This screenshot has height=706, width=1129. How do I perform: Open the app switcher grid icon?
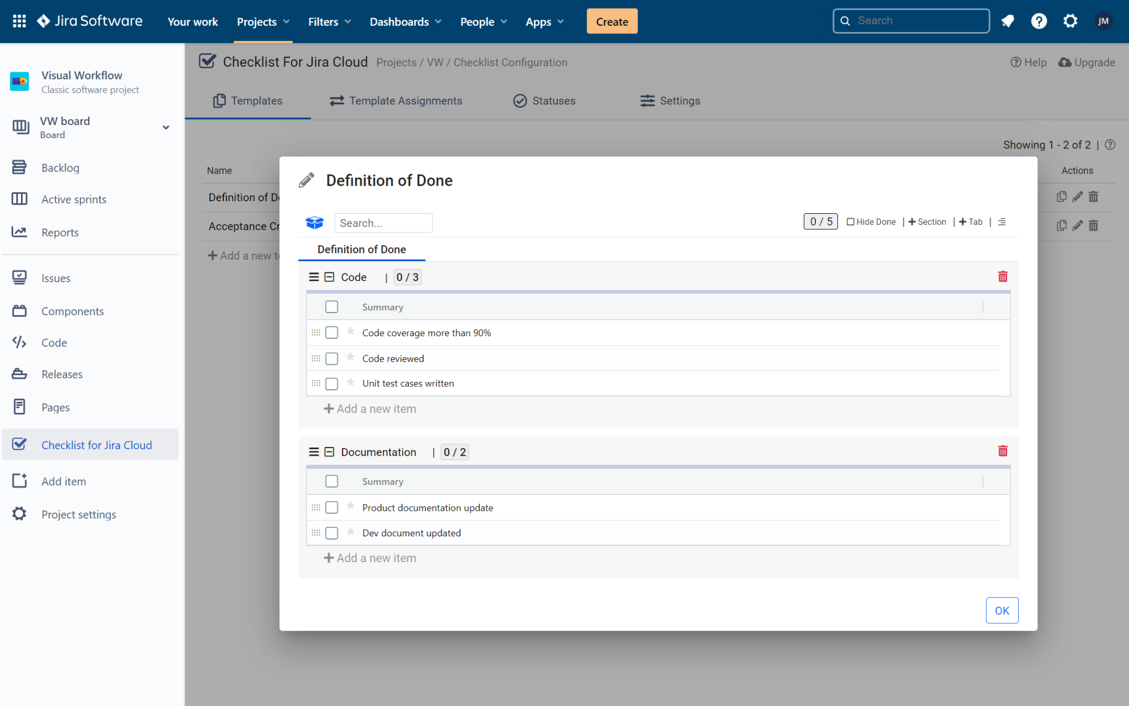point(19,21)
